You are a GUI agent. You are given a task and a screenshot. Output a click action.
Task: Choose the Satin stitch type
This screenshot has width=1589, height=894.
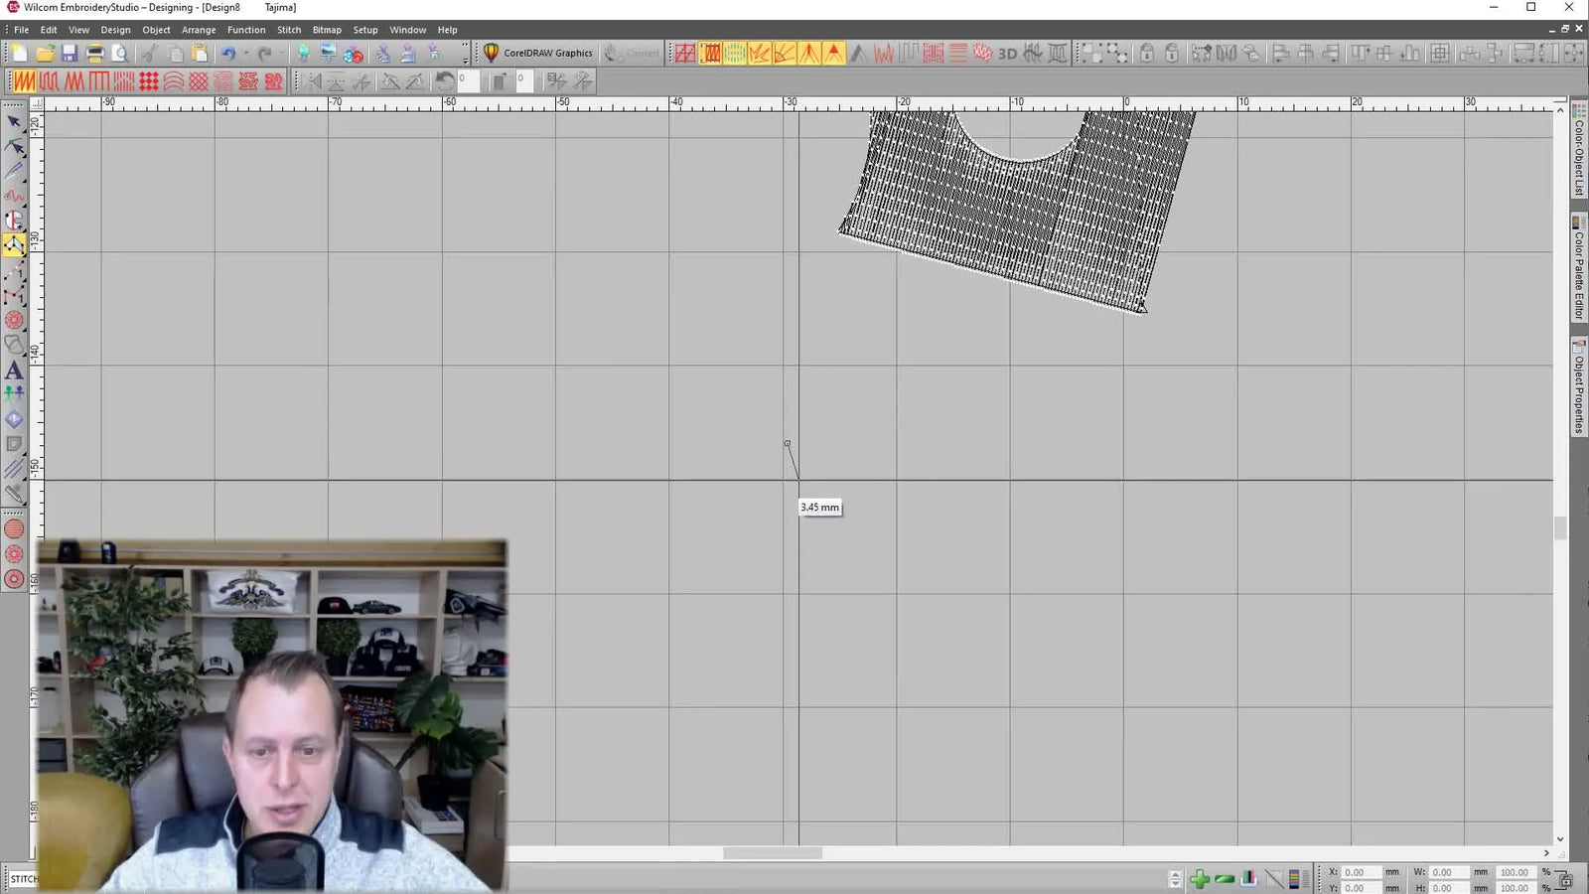(x=24, y=81)
